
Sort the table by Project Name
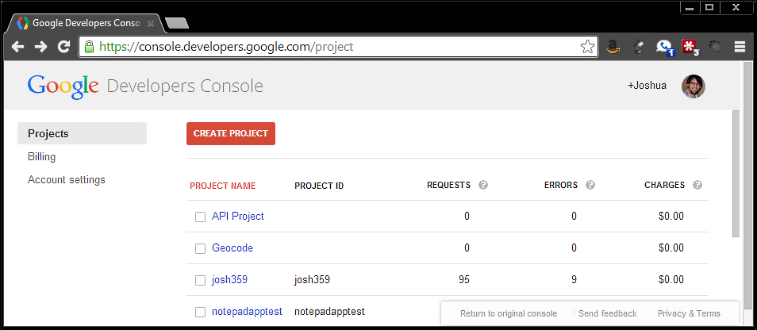(x=222, y=186)
